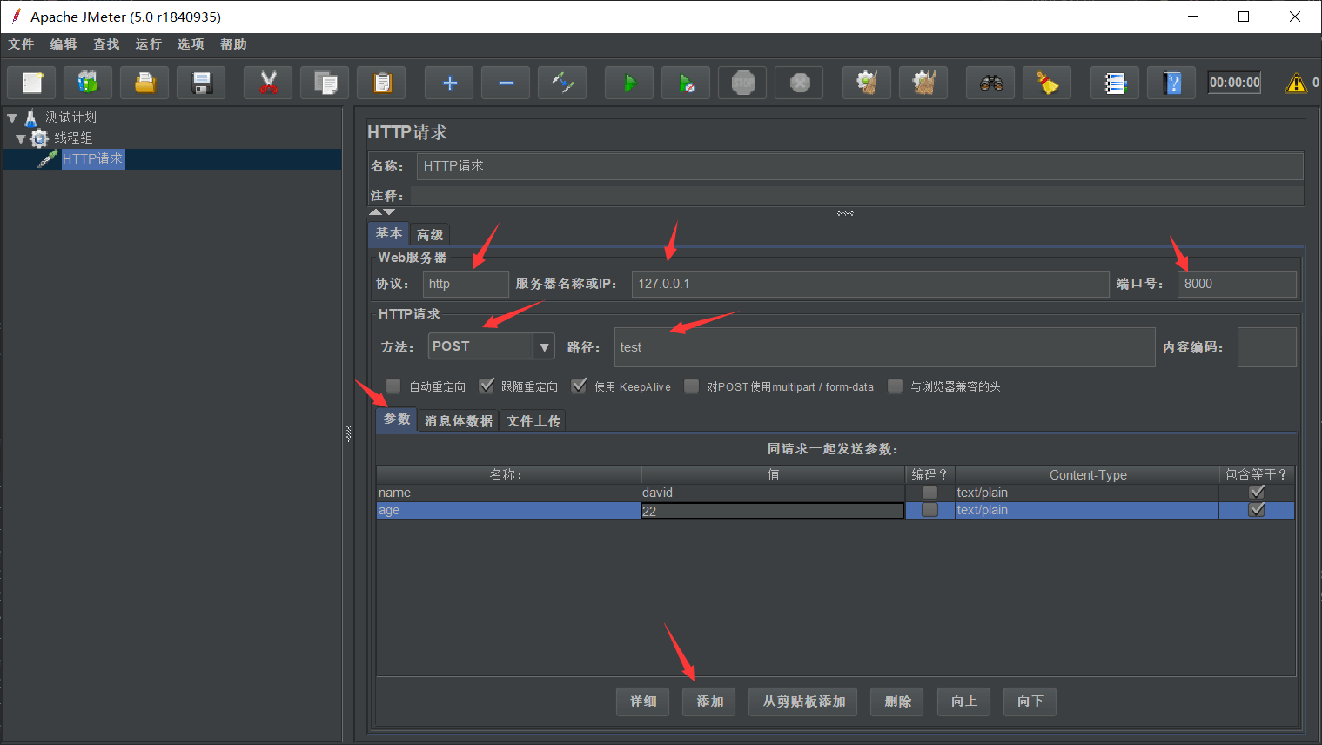
Task: Start the test with the green play icon
Action: 629,83
